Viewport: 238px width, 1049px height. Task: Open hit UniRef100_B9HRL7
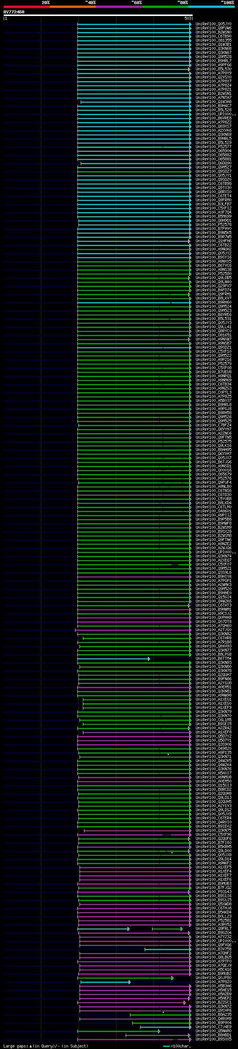213,61
